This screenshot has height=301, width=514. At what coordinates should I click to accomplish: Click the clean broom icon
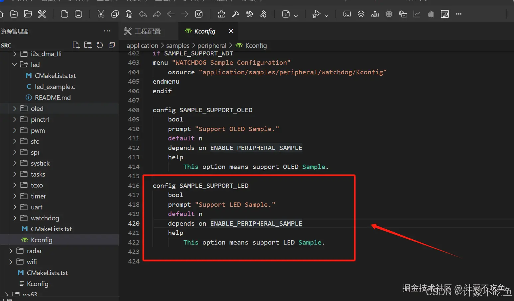pos(221,14)
